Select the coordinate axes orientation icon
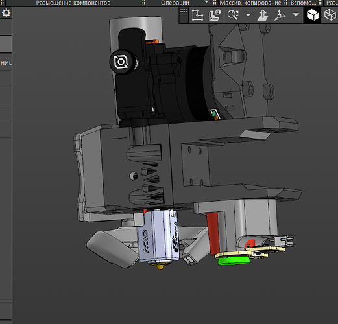Image resolution: width=338 pixels, height=324 pixels. [x=280, y=15]
